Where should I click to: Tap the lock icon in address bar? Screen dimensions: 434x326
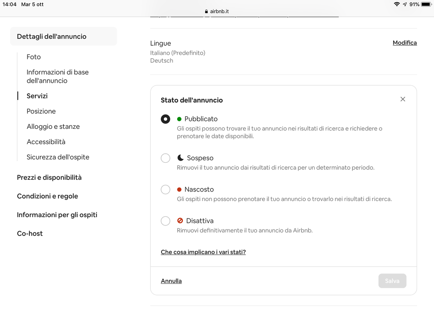(x=206, y=12)
